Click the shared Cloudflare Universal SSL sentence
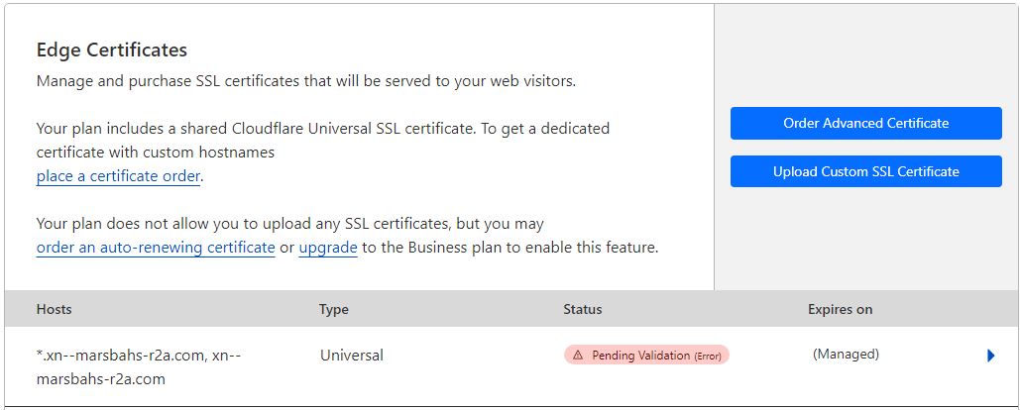Screen dimensions: 1020x410 pos(323,128)
